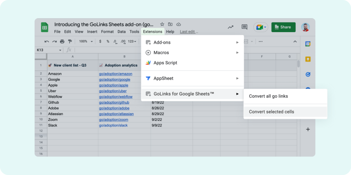Choose Convert all go links
The image size is (351, 175).
click(286, 96)
